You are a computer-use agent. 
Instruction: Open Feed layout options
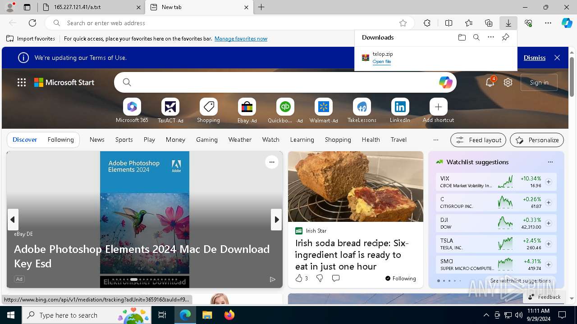tap(478, 140)
